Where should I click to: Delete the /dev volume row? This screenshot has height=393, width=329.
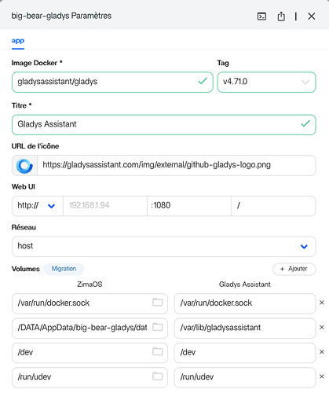(x=322, y=352)
